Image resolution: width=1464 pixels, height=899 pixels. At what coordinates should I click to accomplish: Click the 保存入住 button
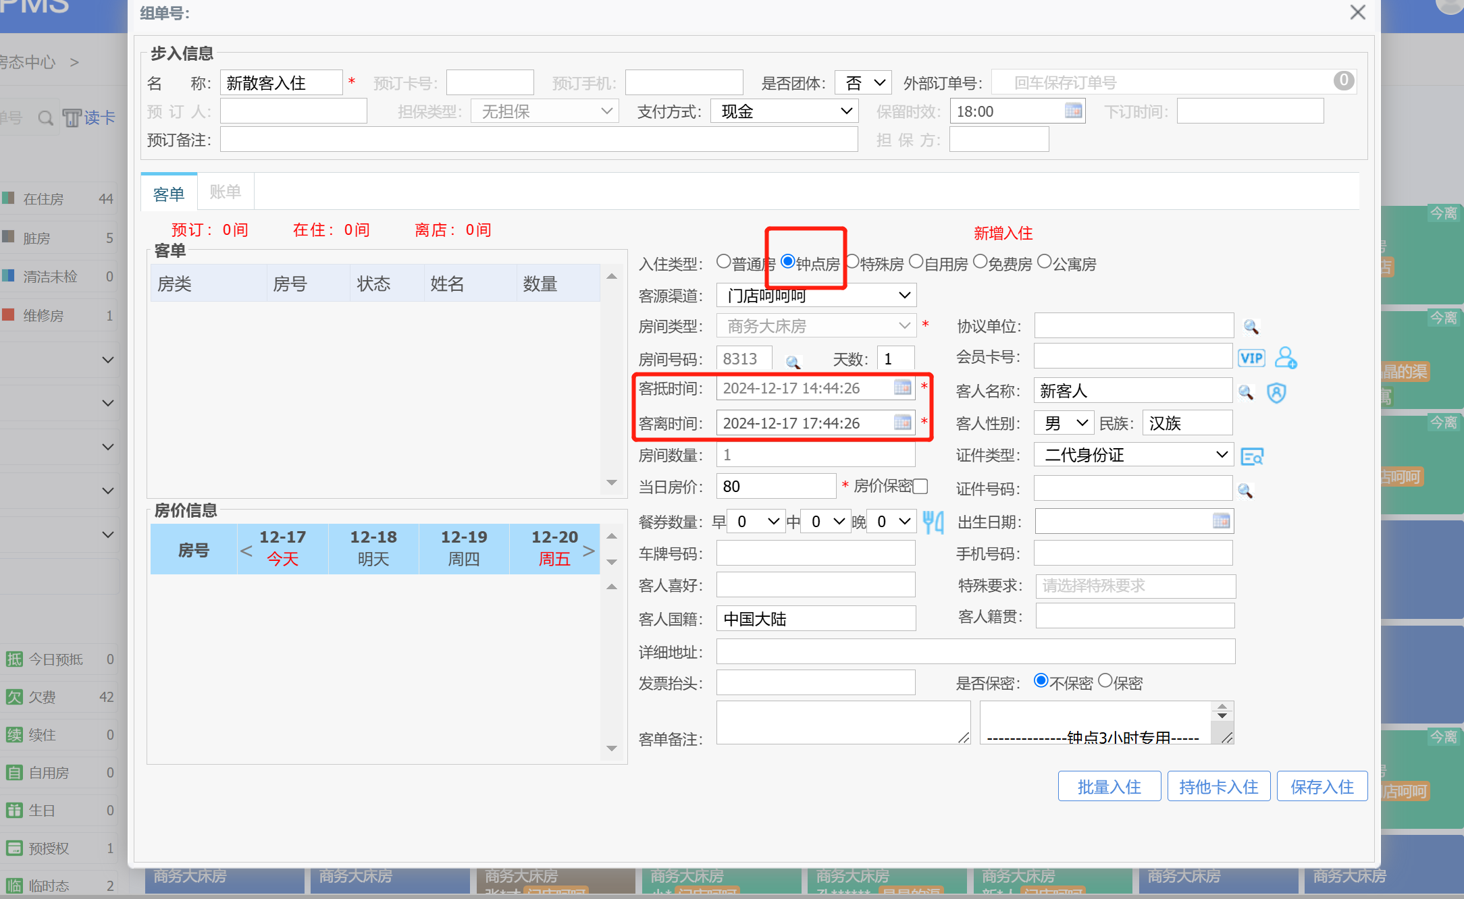1322,786
